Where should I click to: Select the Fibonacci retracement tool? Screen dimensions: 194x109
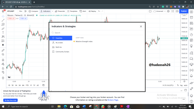click(3, 24)
